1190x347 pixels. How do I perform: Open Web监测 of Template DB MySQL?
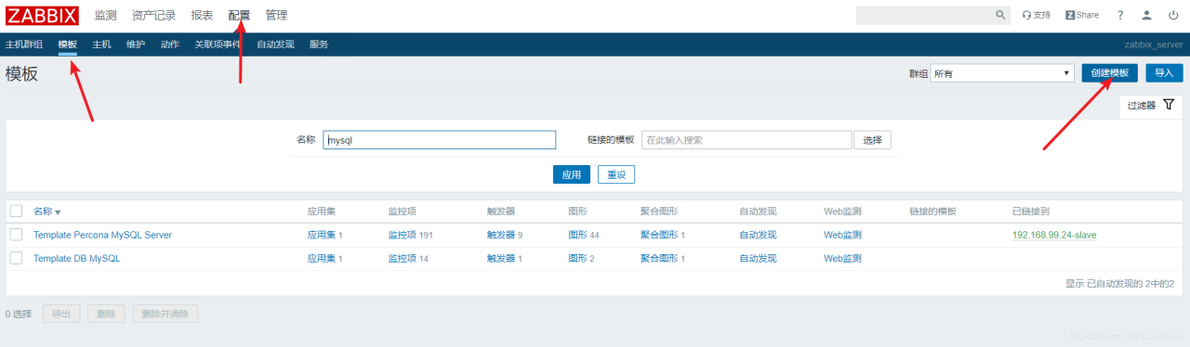pos(842,258)
